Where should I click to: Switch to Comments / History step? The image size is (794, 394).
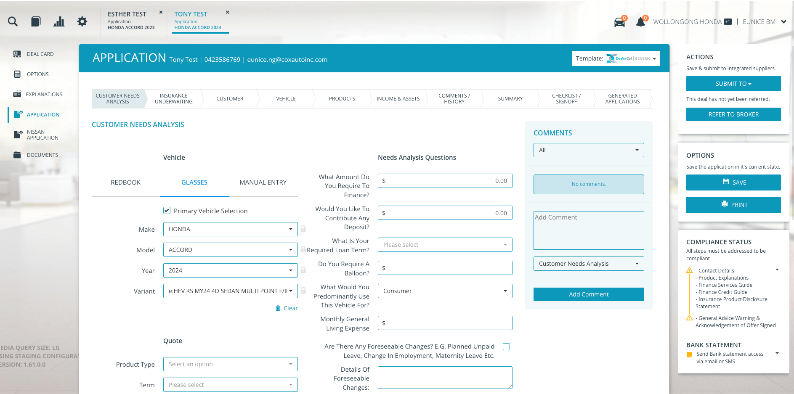[x=454, y=99]
